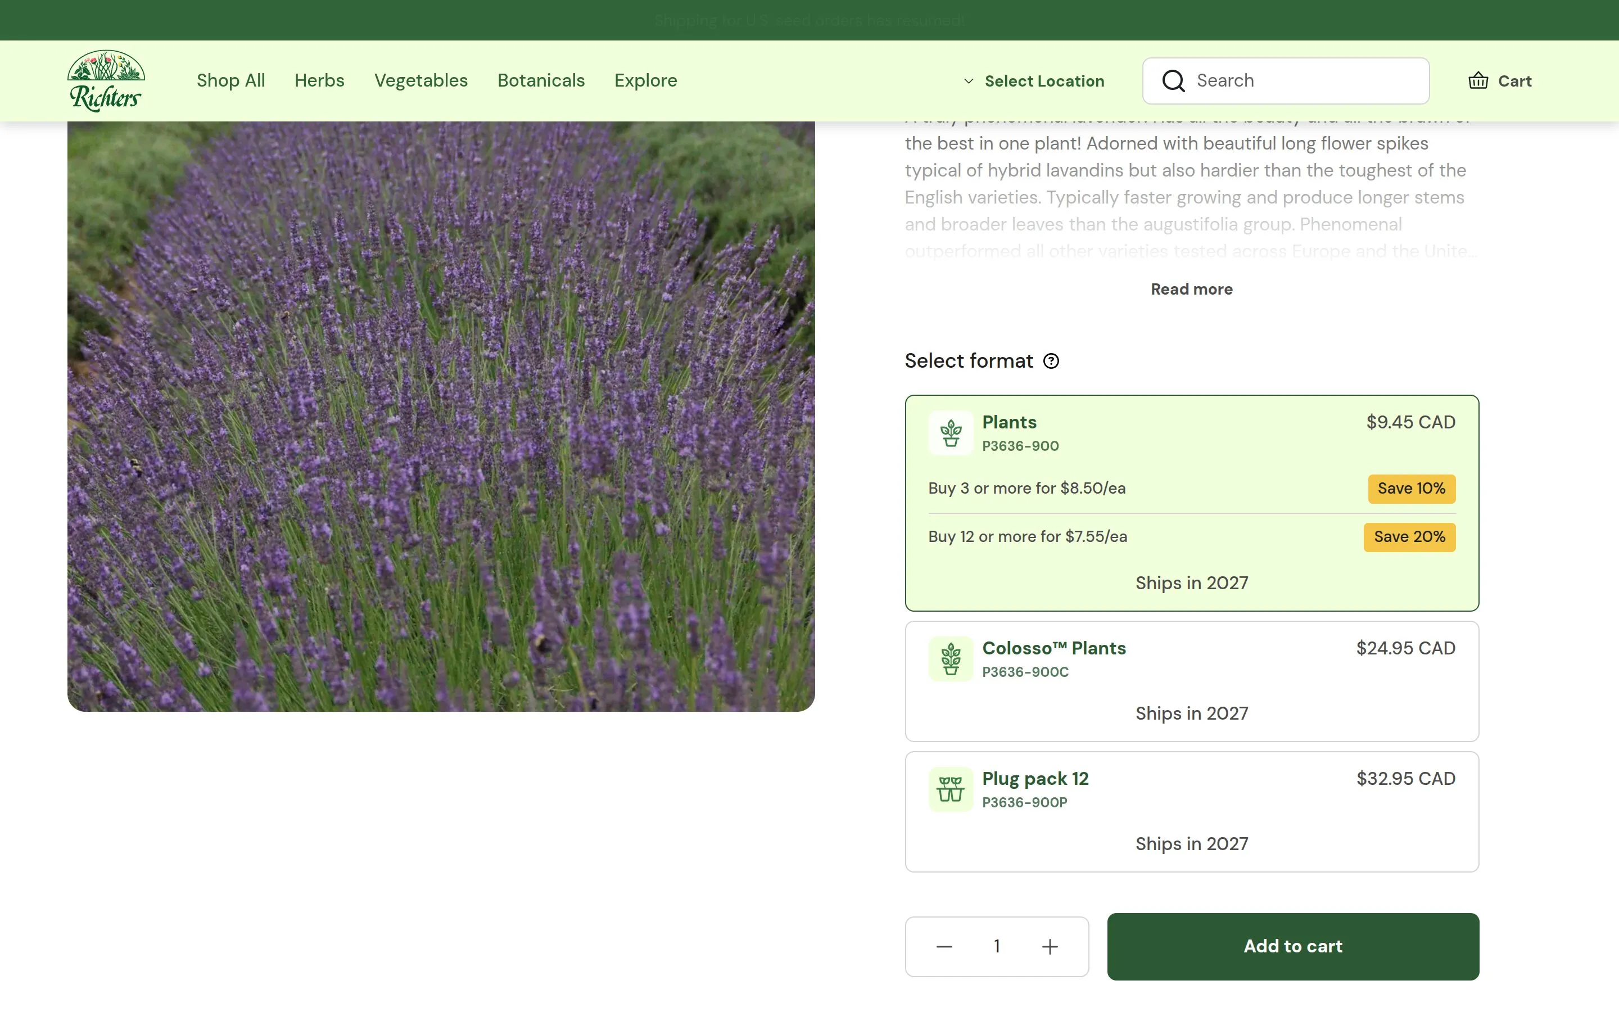Expand description with Read more
Image resolution: width=1619 pixels, height=1012 pixels.
(x=1192, y=289)
